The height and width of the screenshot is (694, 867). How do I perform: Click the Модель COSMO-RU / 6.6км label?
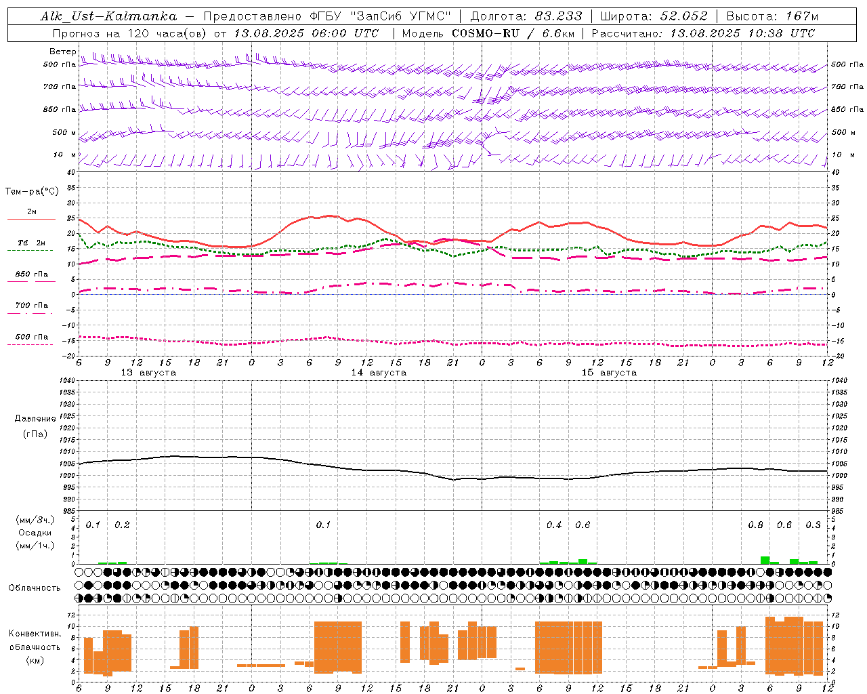488,33
